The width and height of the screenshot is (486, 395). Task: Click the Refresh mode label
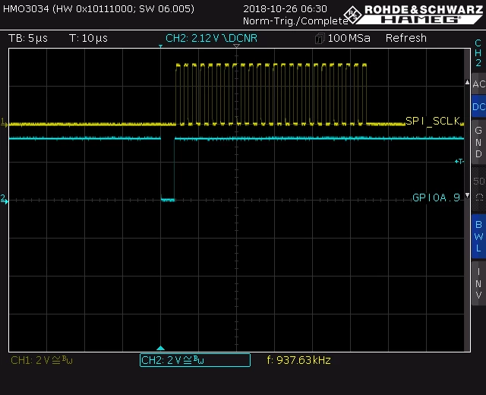click(406, 38)
